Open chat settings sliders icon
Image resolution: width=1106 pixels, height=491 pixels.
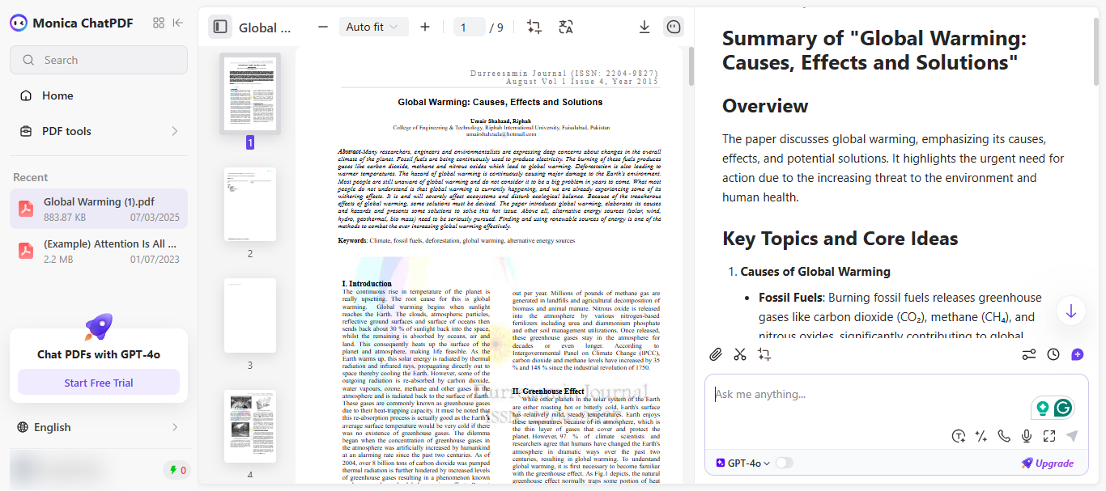pos(1029,354)
